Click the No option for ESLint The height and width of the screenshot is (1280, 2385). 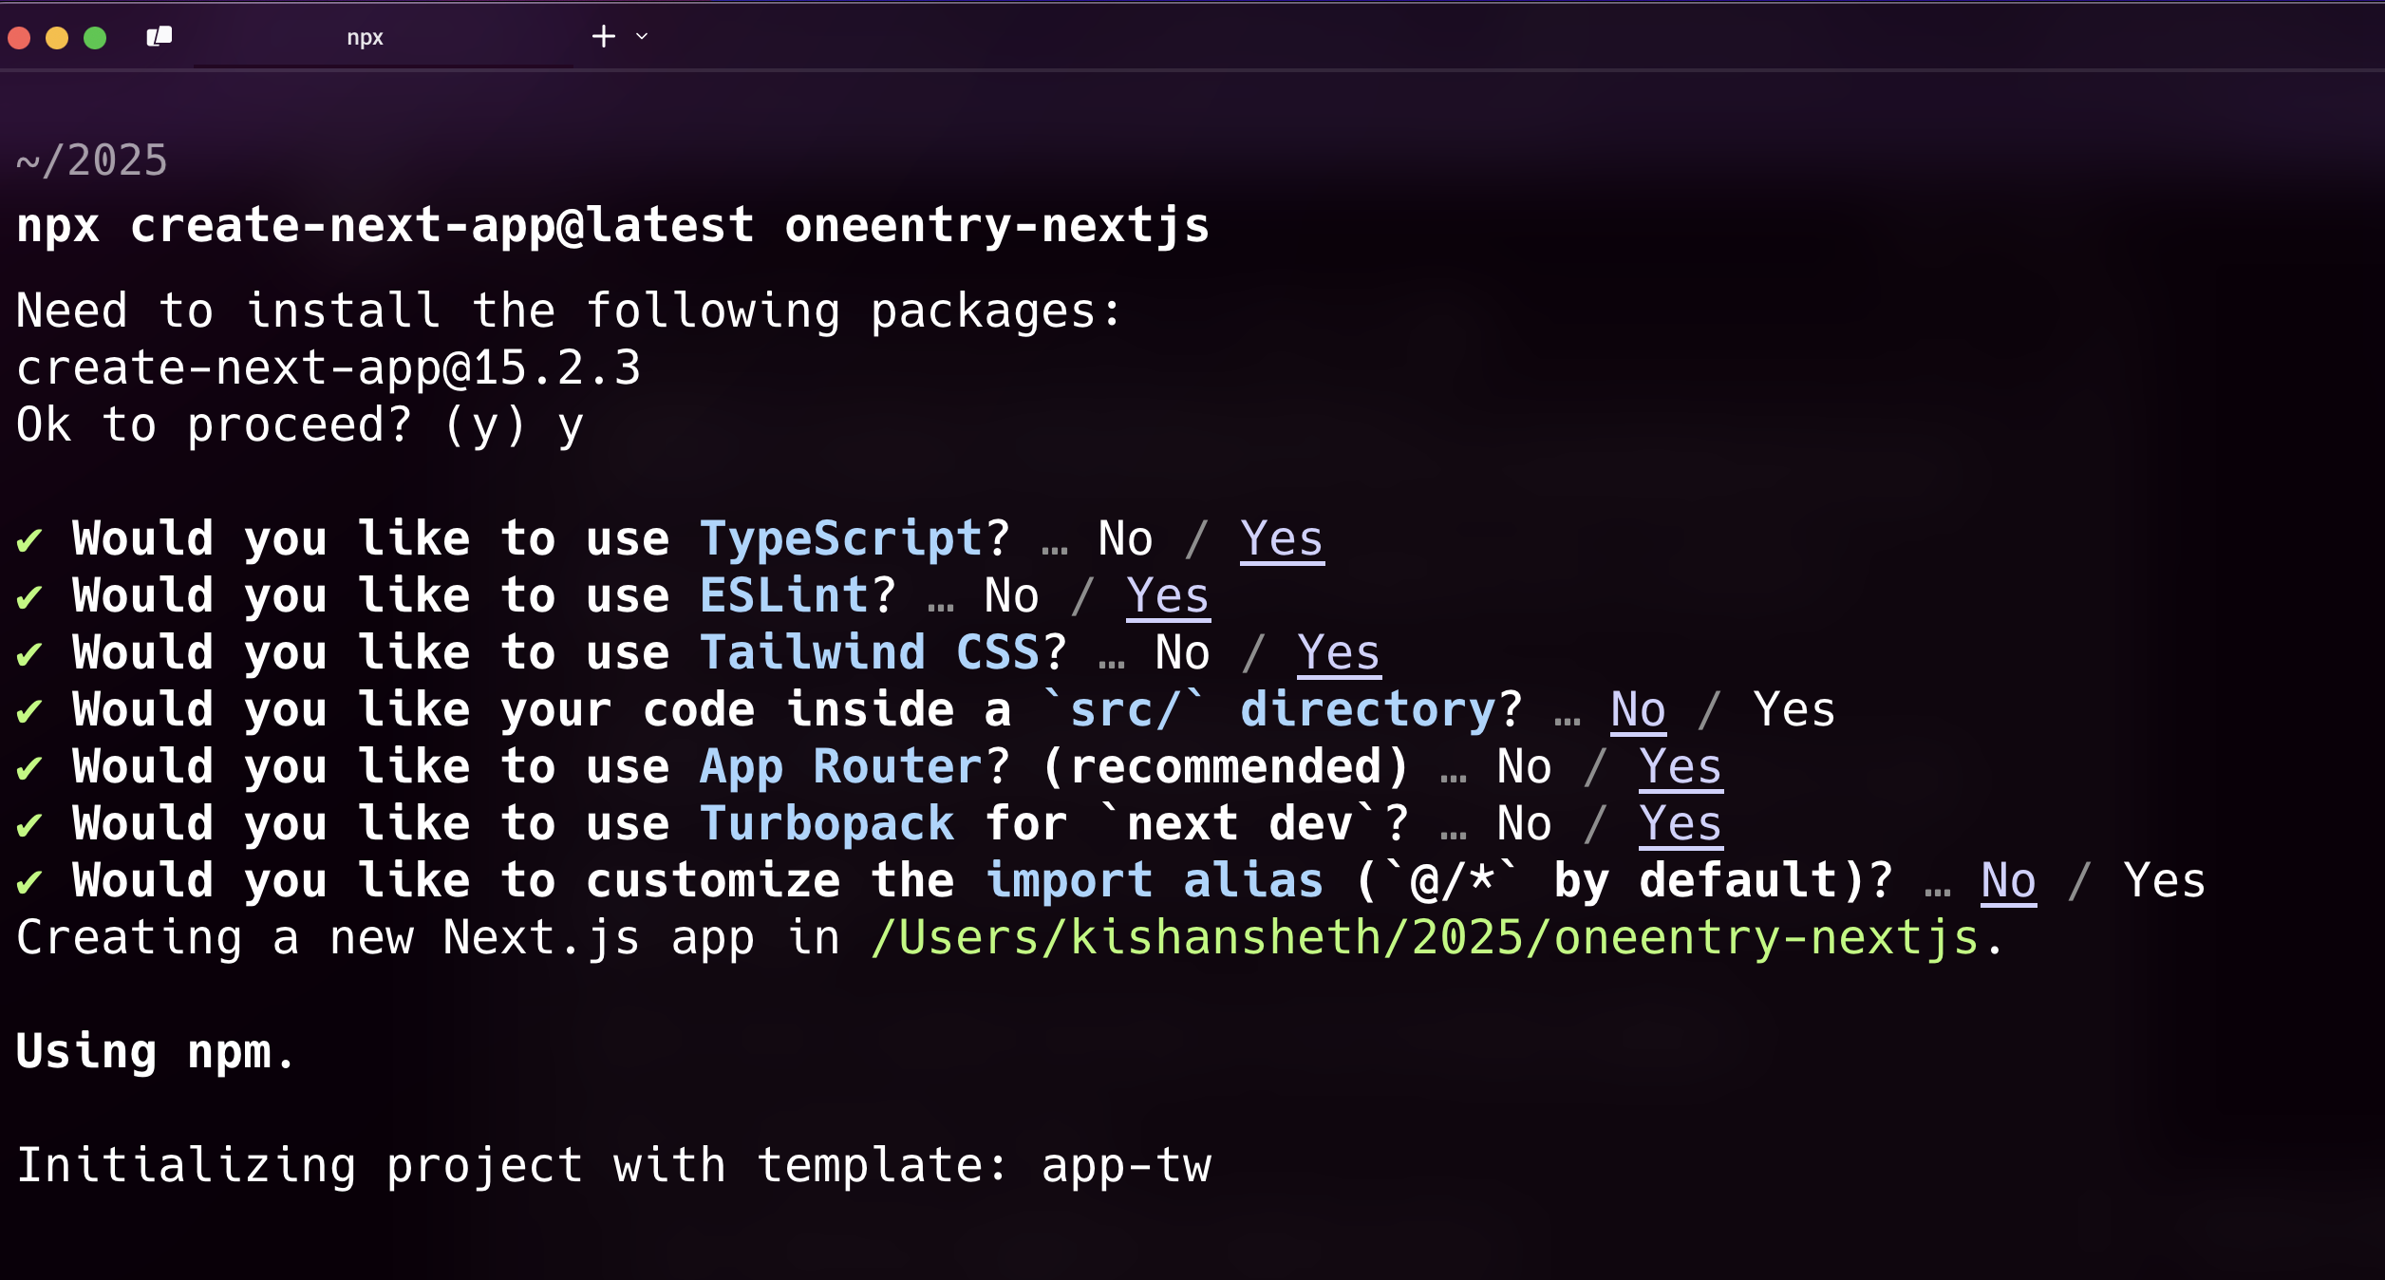(1011, 595)
